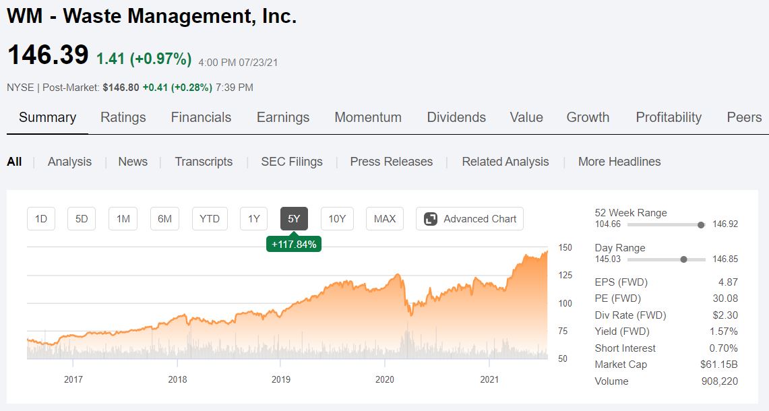Viewport: 769px width, 411px height.
Task: Select the All headlines filter
Action: tap(14, 161)
